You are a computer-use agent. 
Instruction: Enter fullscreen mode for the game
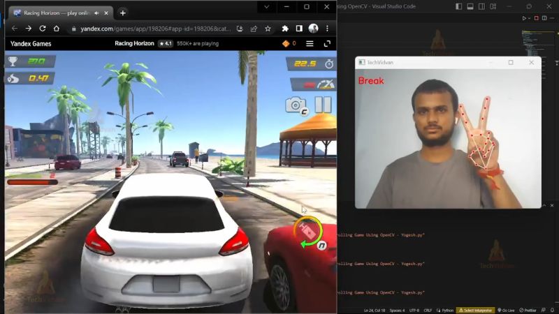[x=327, y=43]
